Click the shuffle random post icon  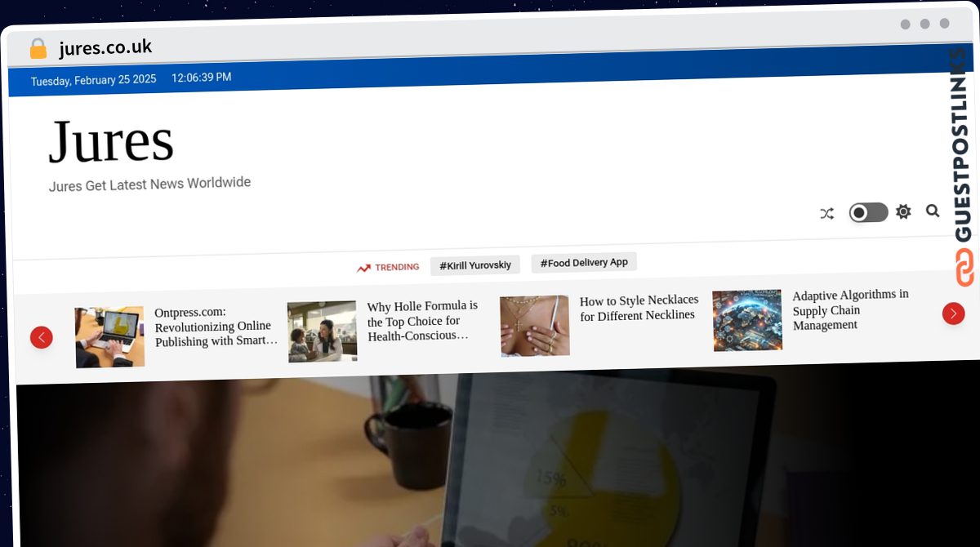coord(826,214)
